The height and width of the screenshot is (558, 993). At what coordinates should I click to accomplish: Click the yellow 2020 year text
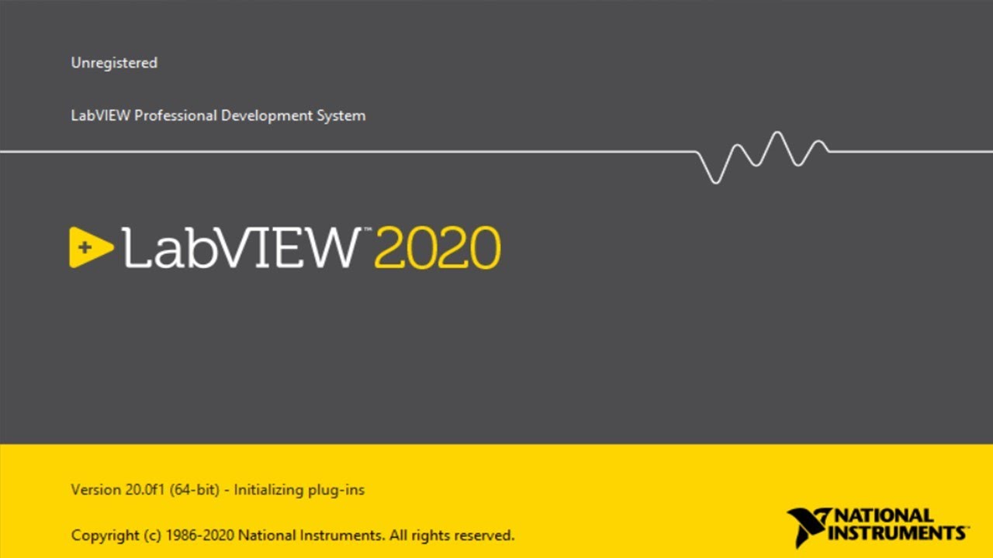[x=438, y=248]
